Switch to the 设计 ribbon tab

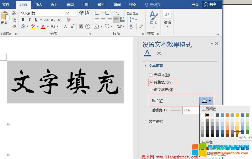54,4
